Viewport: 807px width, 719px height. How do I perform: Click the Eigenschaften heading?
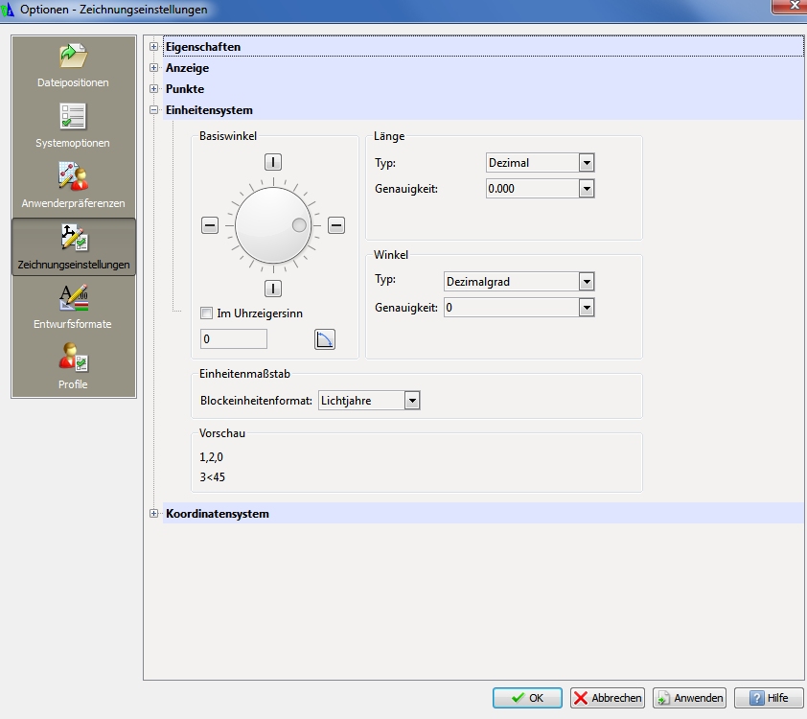coord(203,47)
